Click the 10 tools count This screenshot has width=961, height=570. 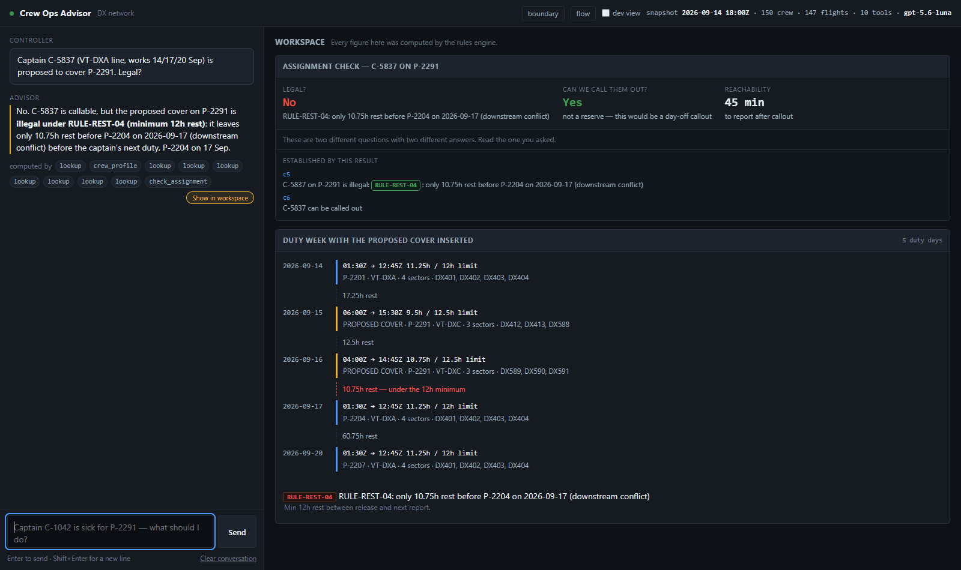click(x=876, y=13)
